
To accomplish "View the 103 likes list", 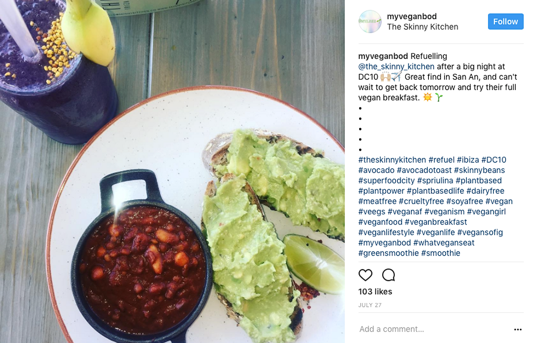I will point(375,292).
